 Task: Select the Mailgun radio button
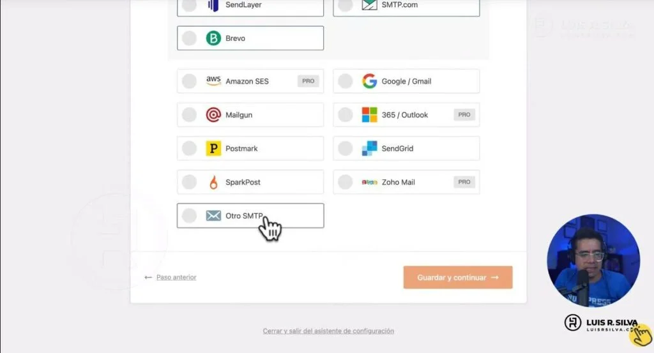pyautogui.click(x=189, y=115)
